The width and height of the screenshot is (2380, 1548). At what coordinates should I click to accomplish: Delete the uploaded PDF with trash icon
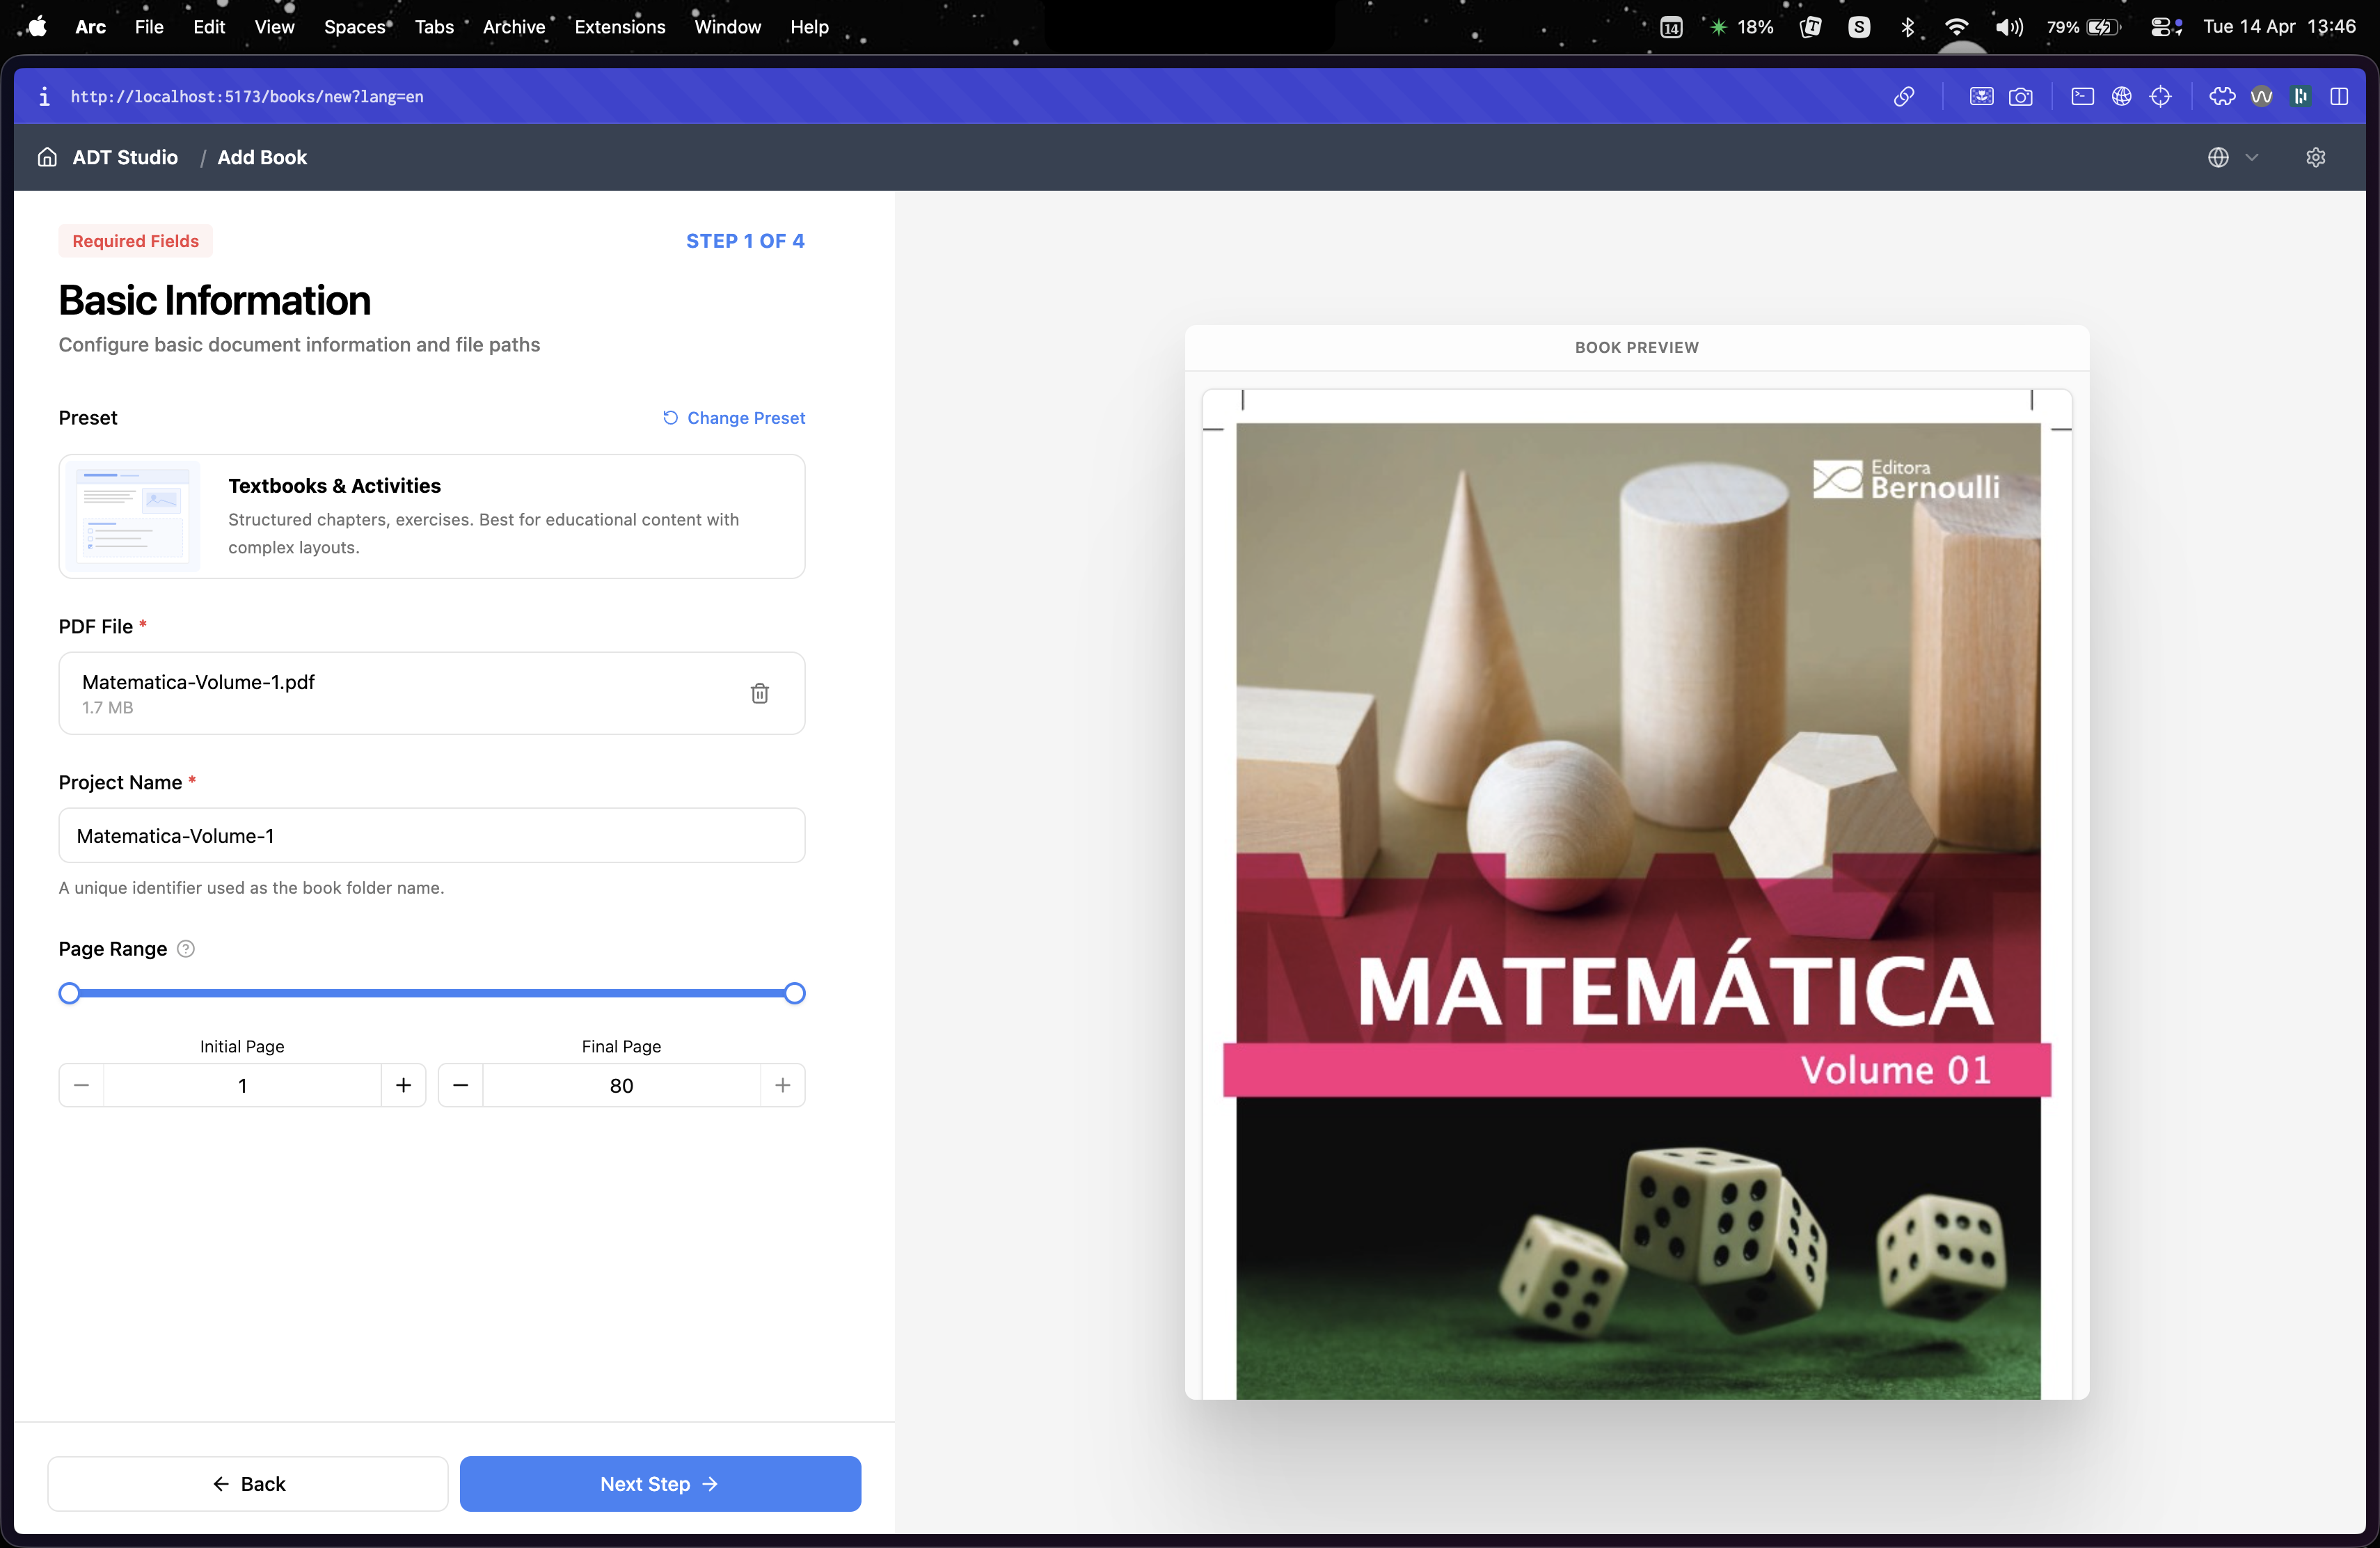pos(760,693)
